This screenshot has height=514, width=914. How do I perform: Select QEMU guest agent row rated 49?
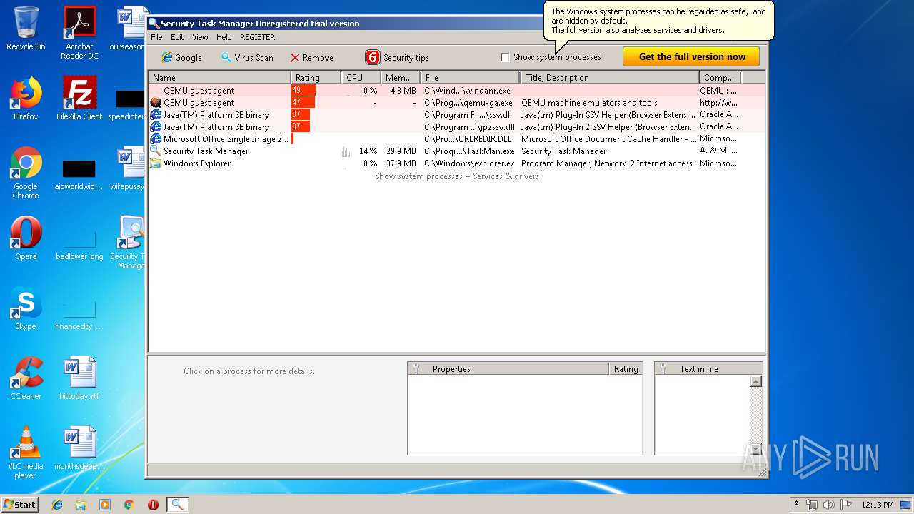tap(457, 91)
